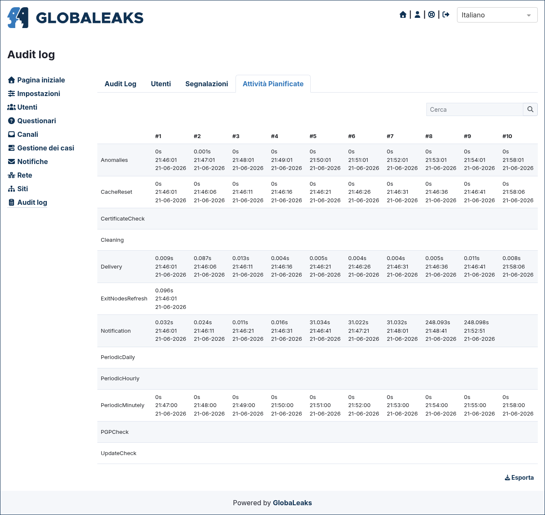Click the Audit log page heading
The height and width of the screenshot is (515, 545).
click(x=31, y=54)
